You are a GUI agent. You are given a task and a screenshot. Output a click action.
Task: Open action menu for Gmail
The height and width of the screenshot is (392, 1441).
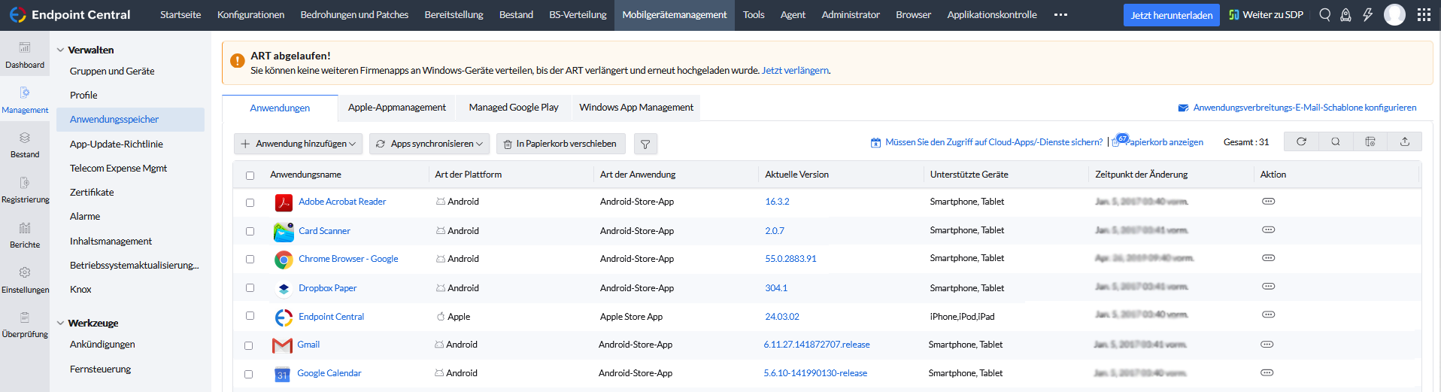(1267, 344)
